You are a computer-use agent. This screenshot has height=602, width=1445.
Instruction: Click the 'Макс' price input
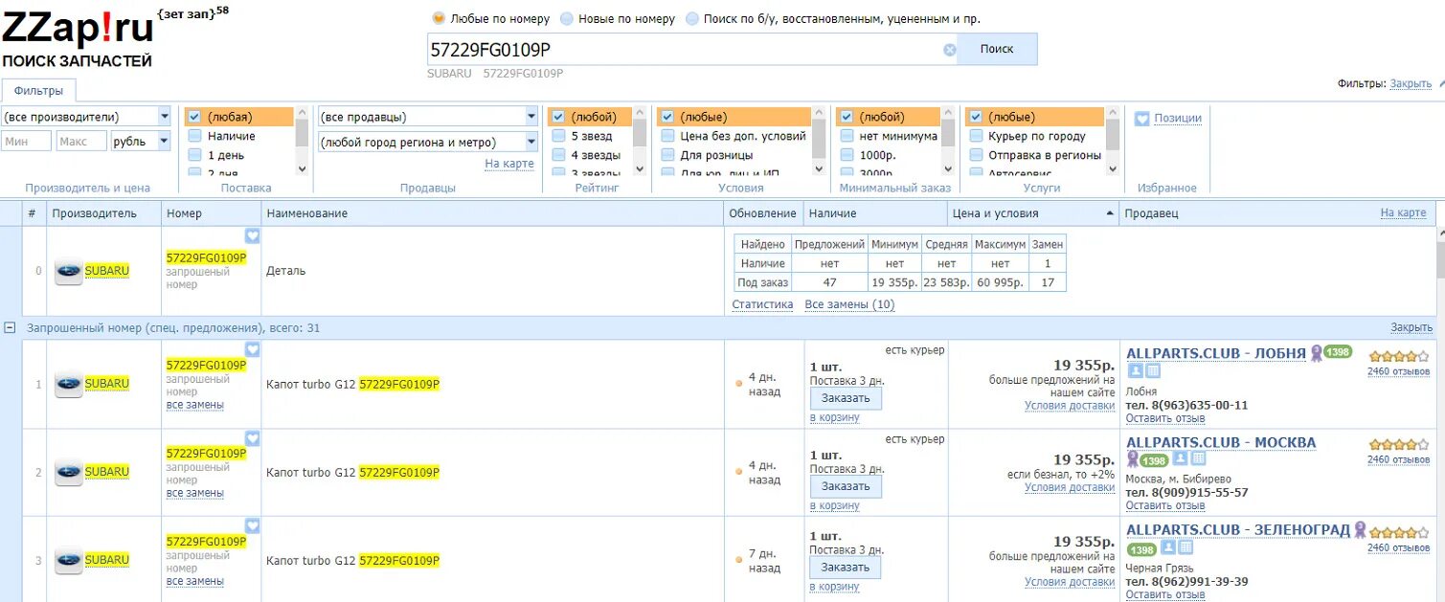click(x=81, y=142)
